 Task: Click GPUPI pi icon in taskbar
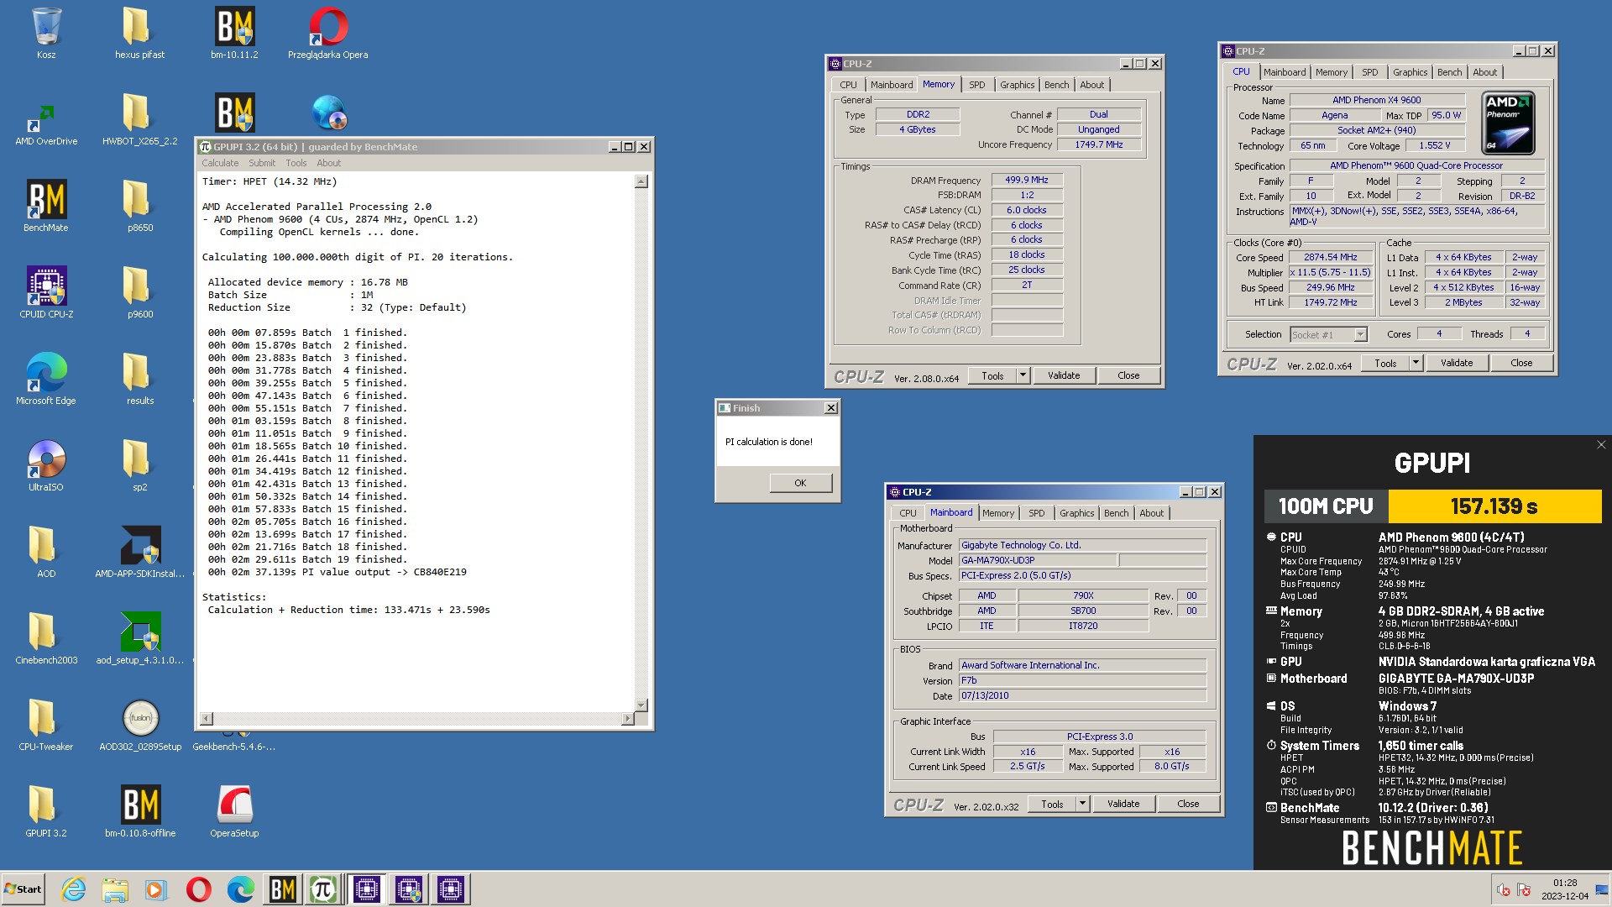[x=324, y=889]
